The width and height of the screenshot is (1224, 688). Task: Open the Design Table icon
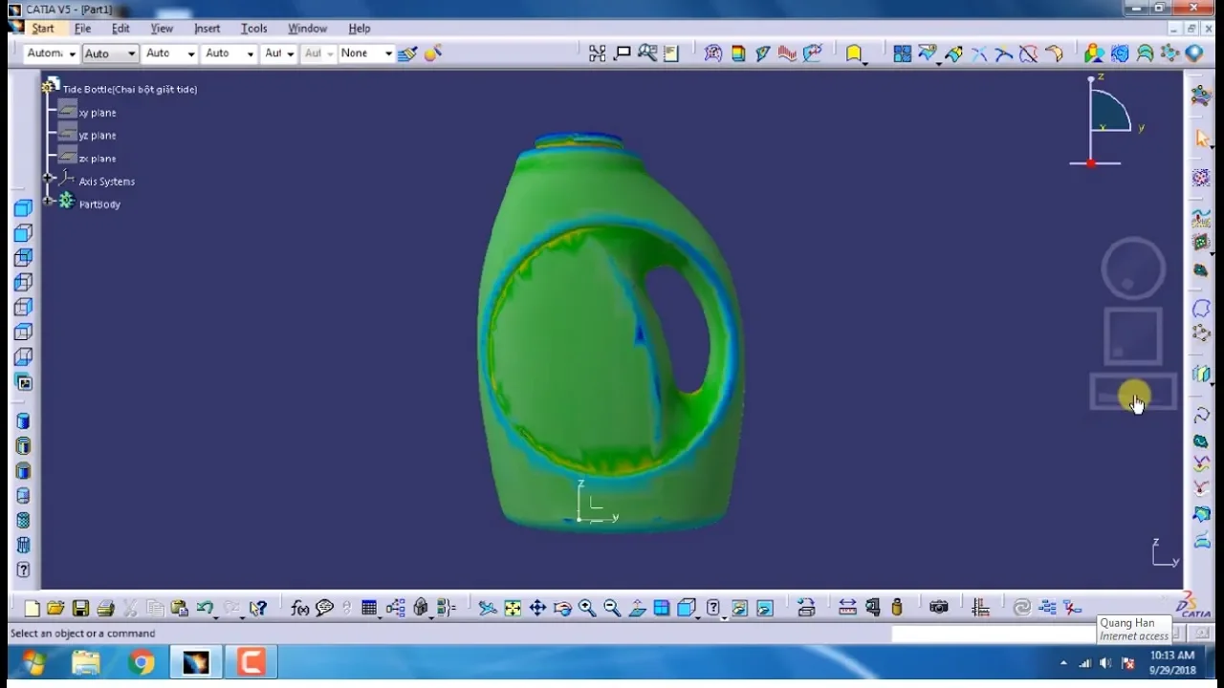click(x=369, y=608)
